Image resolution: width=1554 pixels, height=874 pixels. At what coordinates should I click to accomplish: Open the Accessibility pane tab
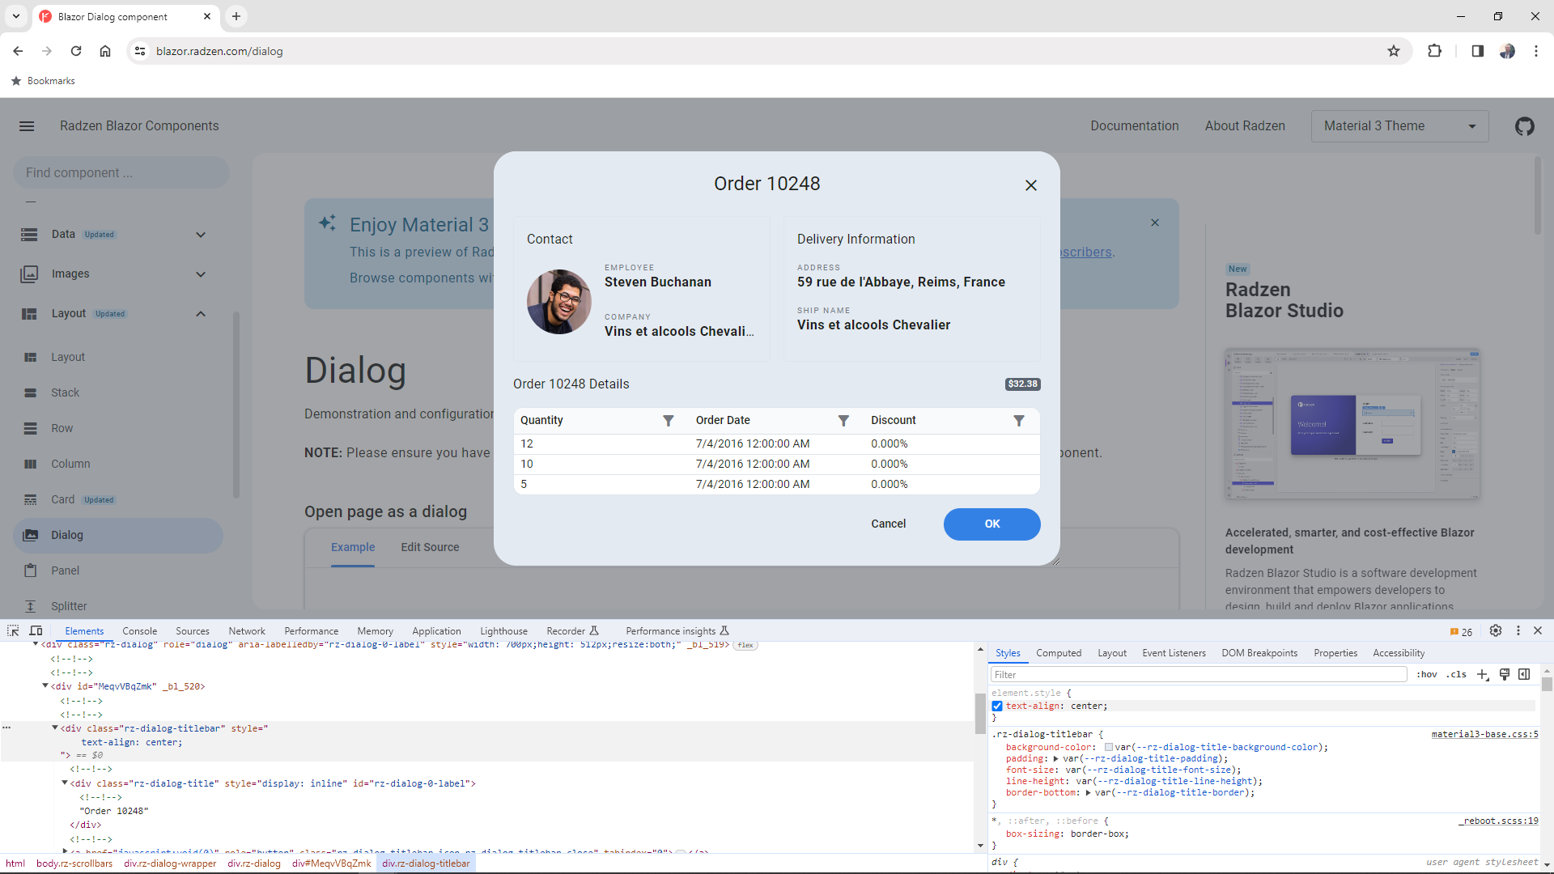coord(1399,653)
